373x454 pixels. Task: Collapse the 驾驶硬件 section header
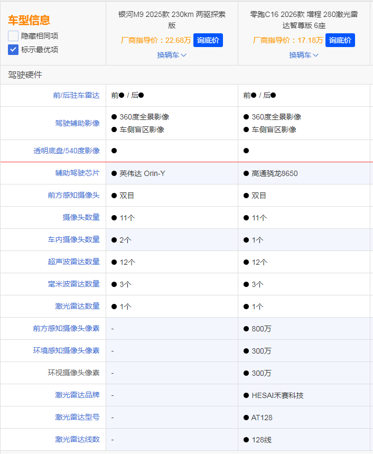(x=25, y=75)
